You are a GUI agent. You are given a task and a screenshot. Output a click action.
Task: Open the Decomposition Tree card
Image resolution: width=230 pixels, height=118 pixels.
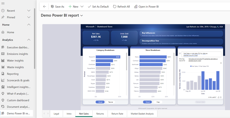[181, 41]
